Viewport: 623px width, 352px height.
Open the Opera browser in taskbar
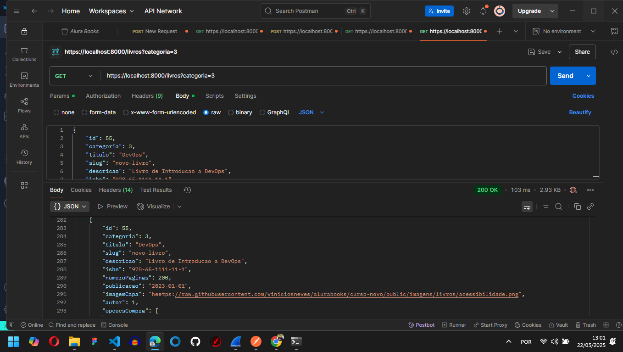(54, 341)
